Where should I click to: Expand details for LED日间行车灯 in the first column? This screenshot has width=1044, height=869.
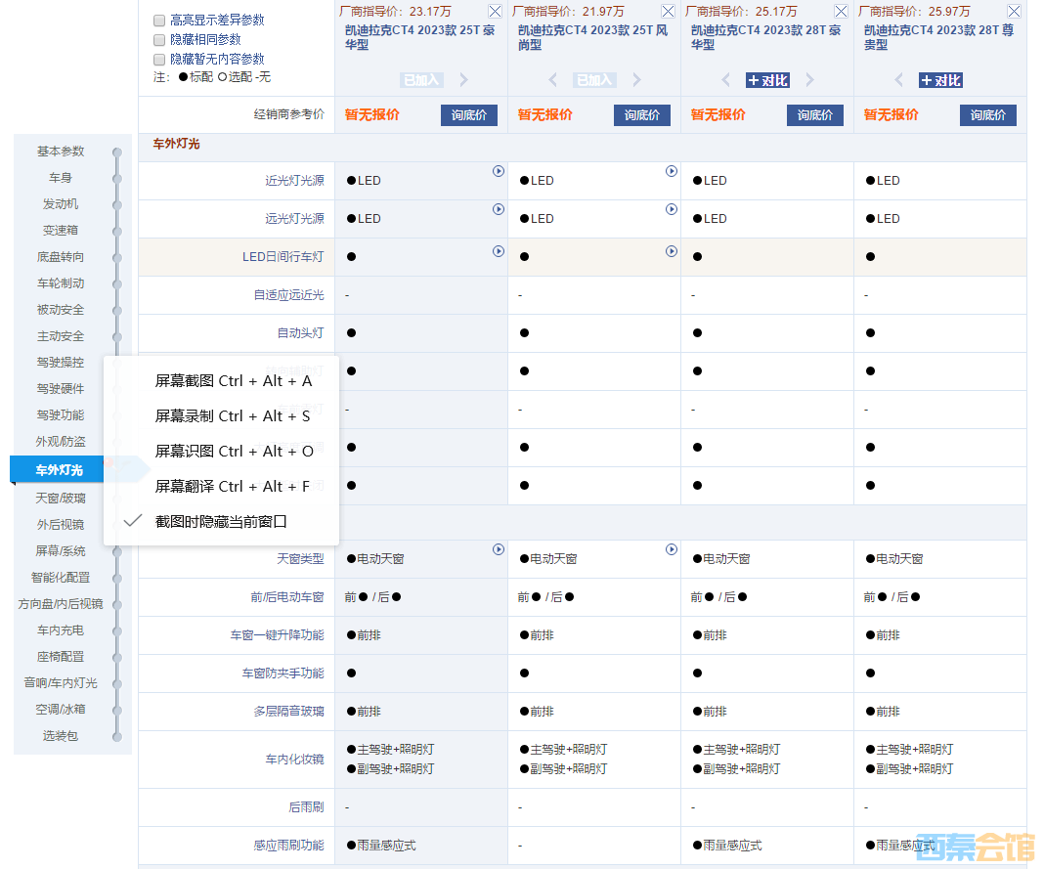pos(498,251)
